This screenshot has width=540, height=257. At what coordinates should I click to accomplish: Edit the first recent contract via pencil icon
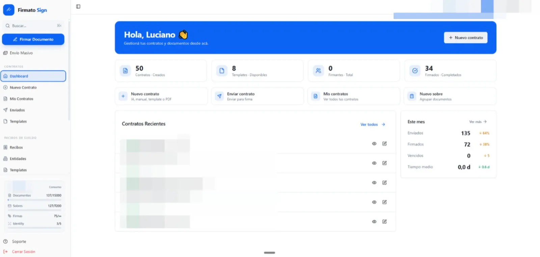(x=384, y=144)
